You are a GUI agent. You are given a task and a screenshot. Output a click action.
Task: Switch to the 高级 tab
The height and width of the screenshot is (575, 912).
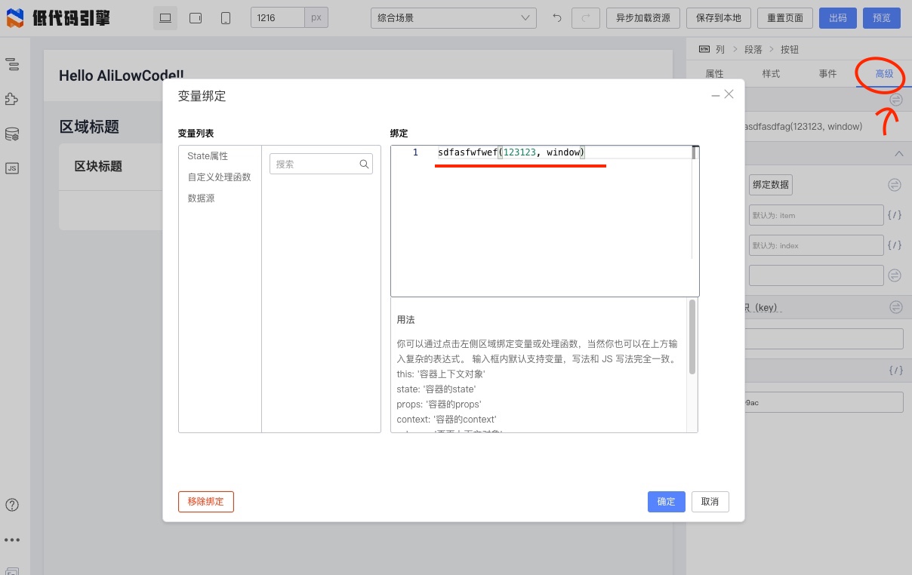(884, 73)
